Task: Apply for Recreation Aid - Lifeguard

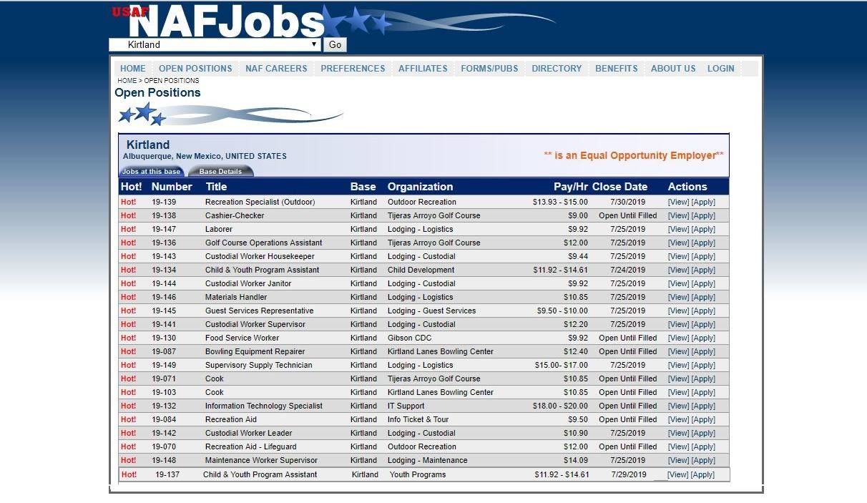Action: (703, 447)
